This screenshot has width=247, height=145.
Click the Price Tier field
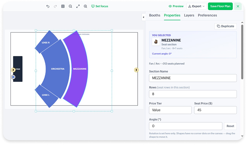[x=170, y=110]
